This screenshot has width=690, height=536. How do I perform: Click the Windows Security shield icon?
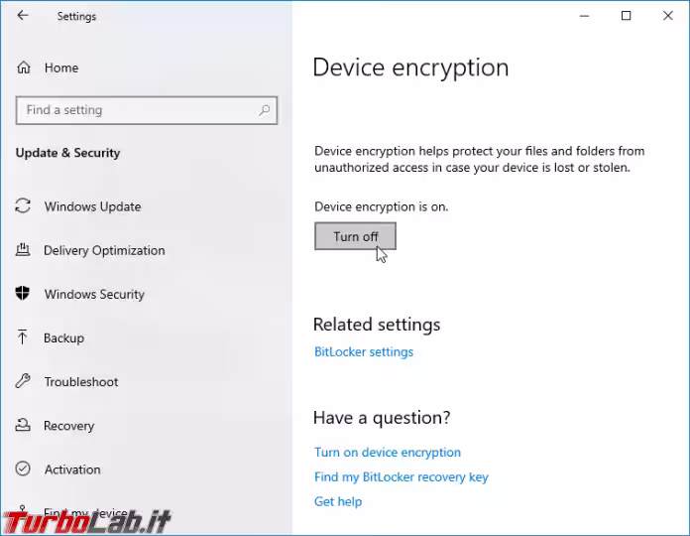pyautogui.click(x=23, y=294)
